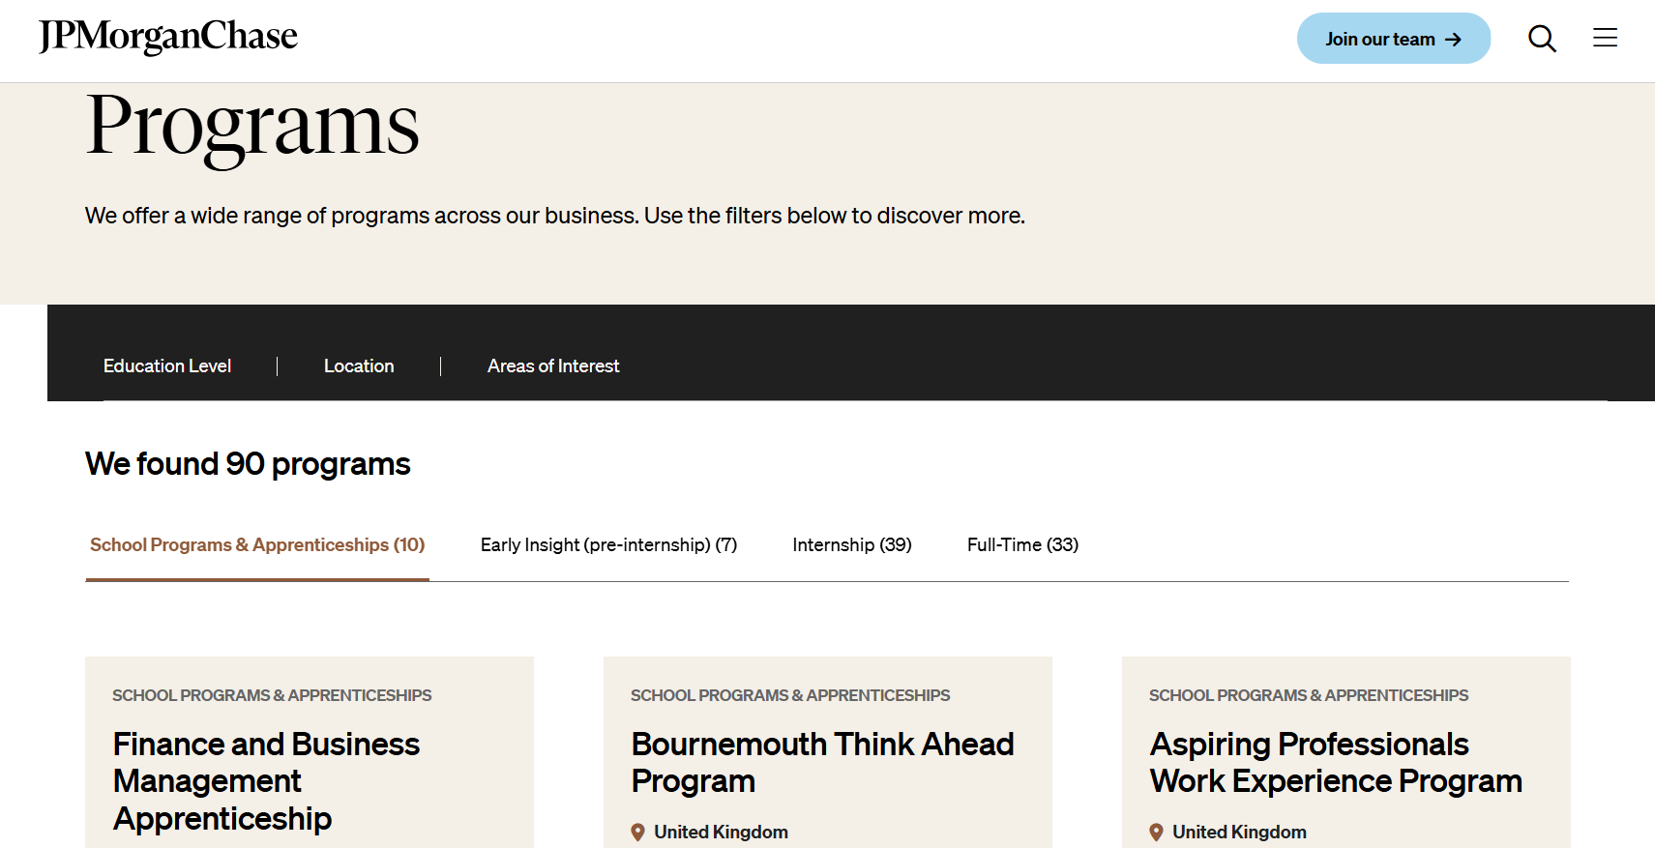Switch to the Full-Time (33) tab
1655x848 pixels.
(x=1022, y=545)
